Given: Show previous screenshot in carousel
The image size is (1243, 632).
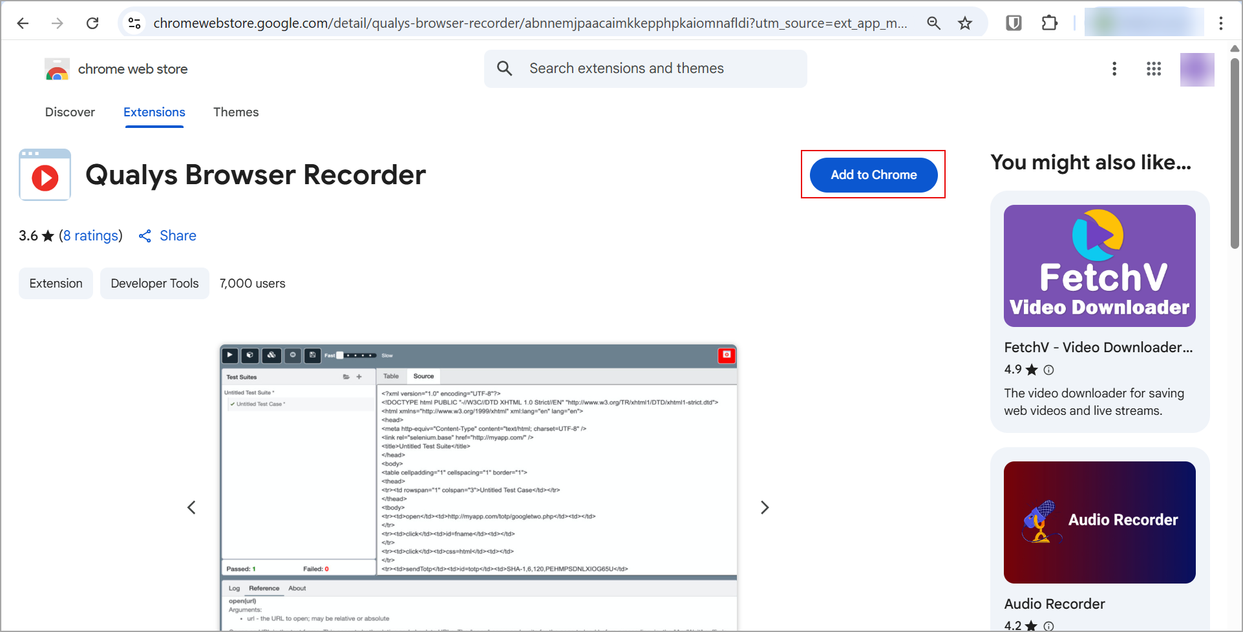Looking at the screenshot, I should (x=191, y=507).
